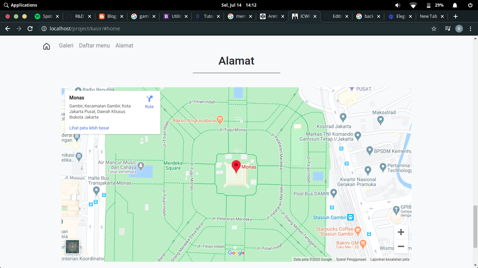Click Bakso Angkasabola restaurant marker
This screenshot has width=478, height=268.
pyautogui.click(x=220, y=120)
